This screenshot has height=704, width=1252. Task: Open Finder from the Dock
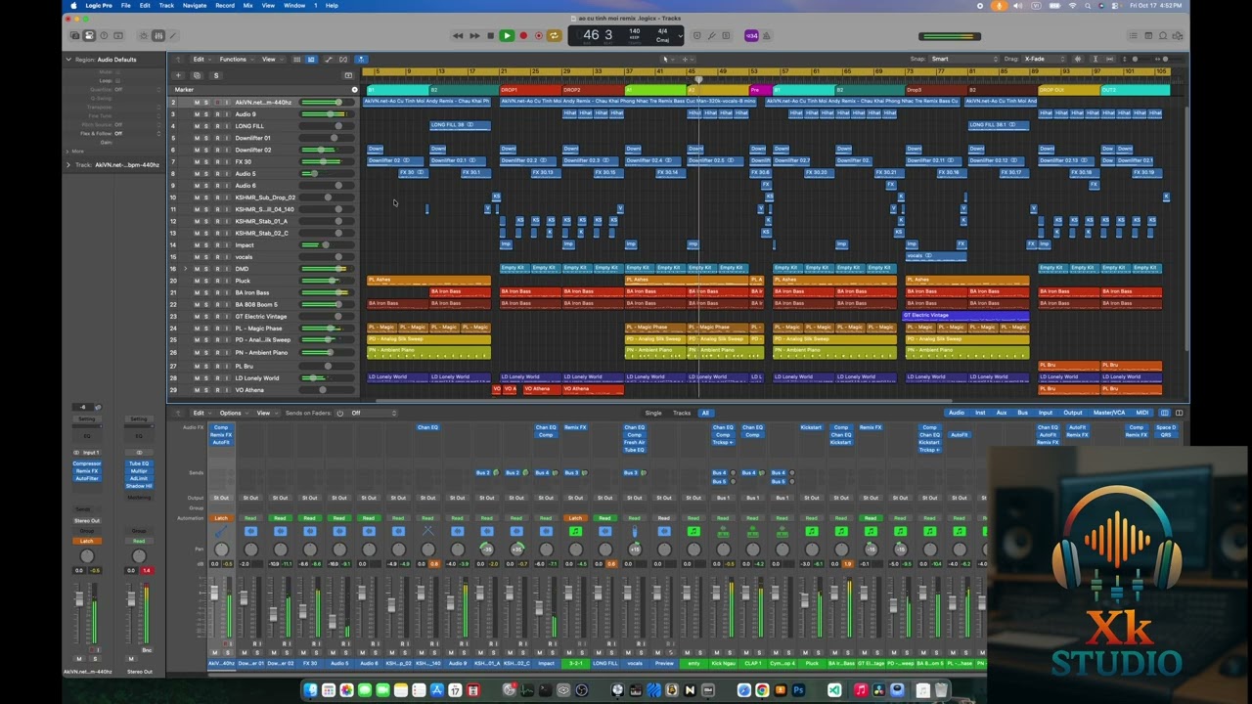tap(311, 690)
